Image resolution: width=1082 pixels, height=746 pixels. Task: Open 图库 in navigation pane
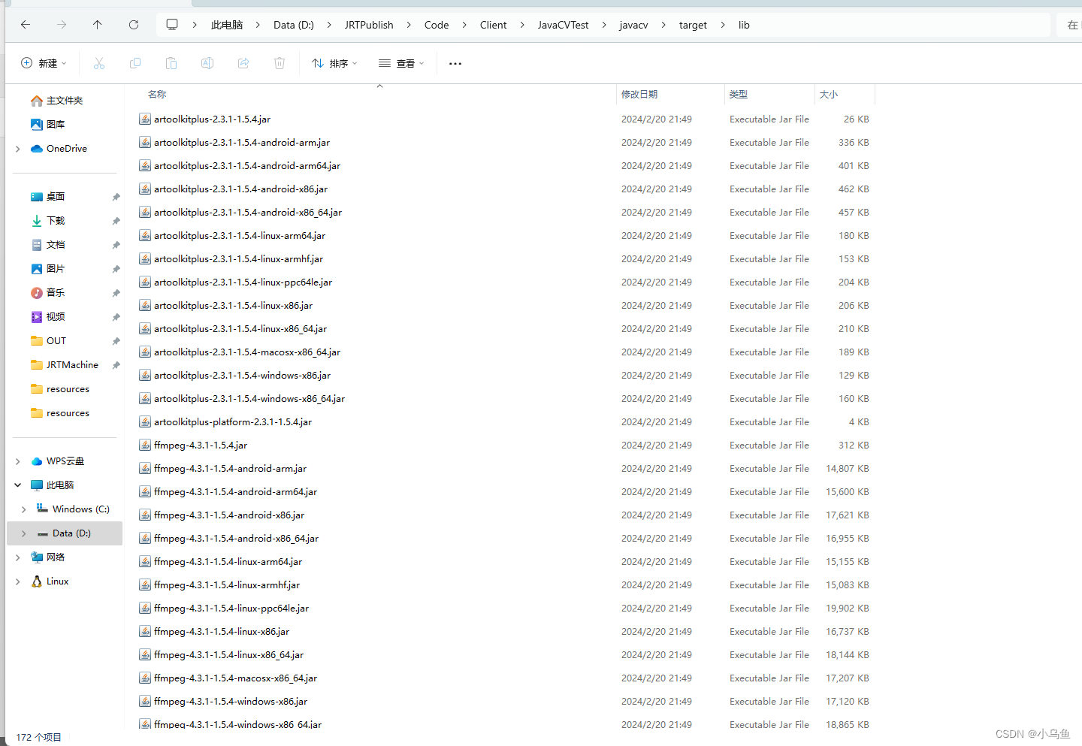click(56, 125)
